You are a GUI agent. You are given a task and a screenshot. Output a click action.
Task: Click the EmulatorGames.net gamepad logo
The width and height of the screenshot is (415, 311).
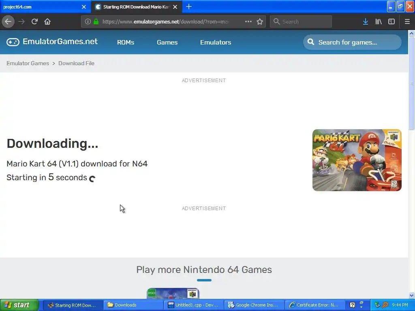13,42
